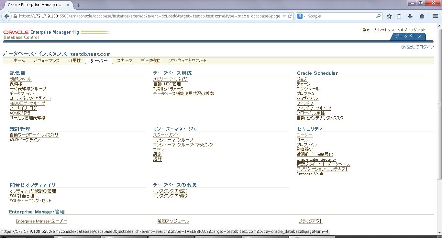Focus the address bar URL field
442x238 pixels.
[x=149, y=16]
